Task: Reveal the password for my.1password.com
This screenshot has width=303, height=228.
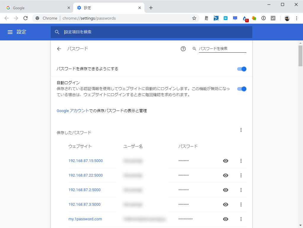Action: [226, 219]
